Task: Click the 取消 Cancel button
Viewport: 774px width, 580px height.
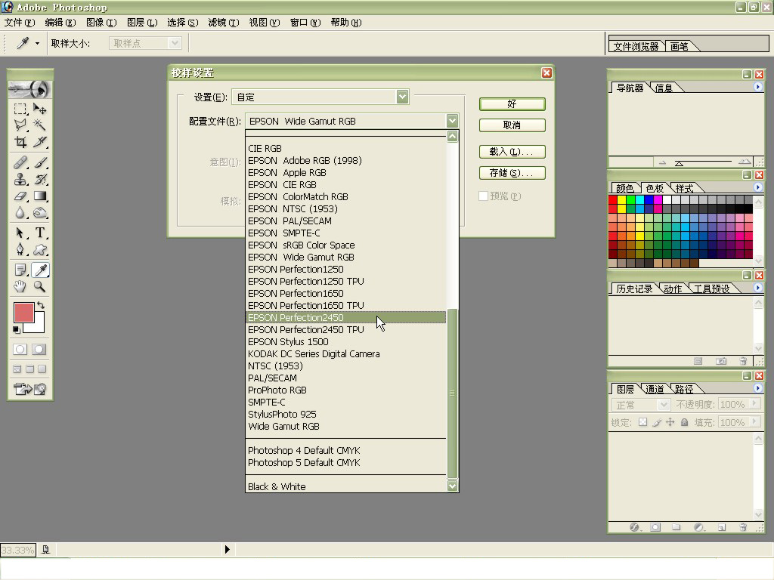Action: click(512, 125)
